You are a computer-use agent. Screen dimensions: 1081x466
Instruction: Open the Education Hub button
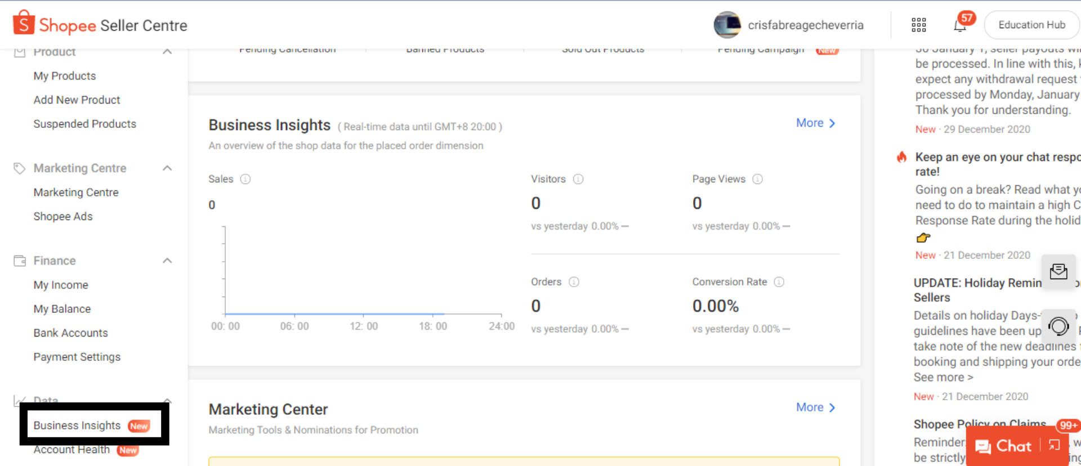click(x=1031, y=25)
